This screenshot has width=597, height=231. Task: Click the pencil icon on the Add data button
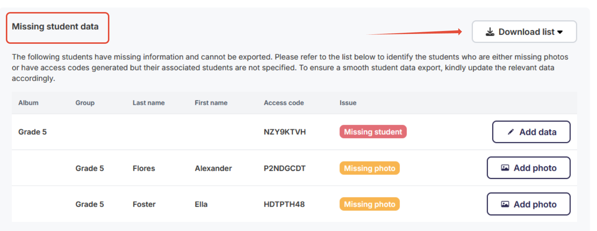pos(511,132)
